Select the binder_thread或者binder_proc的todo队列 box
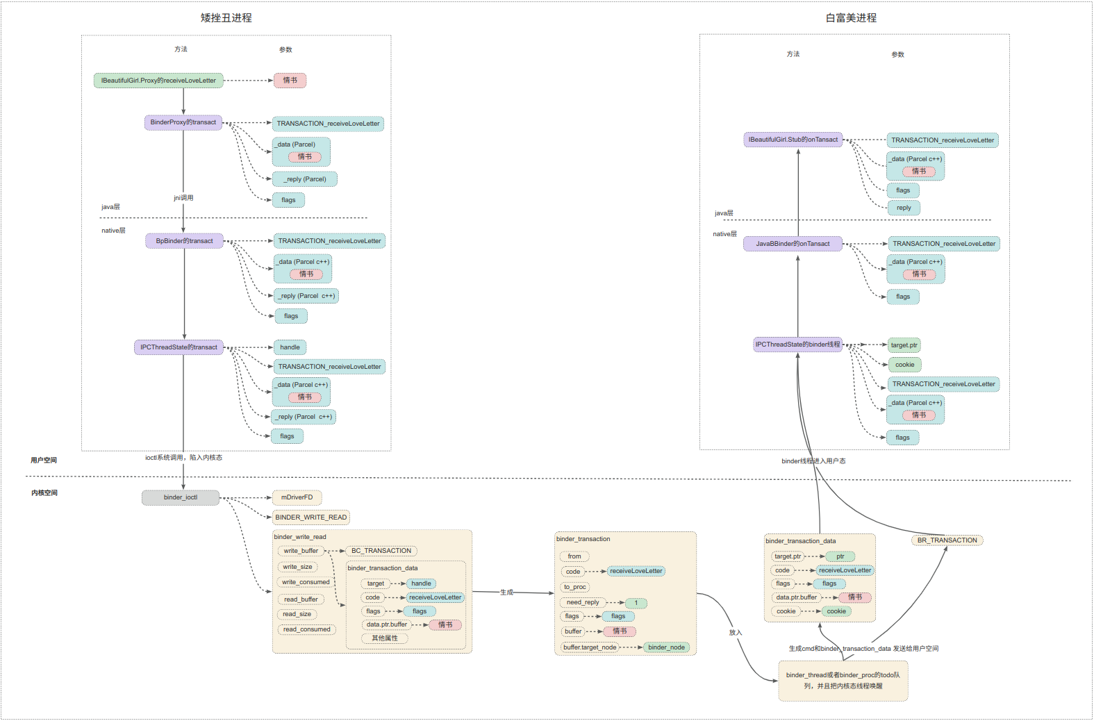The height and width of the screenshot is (721, 1094). point(843,681)
